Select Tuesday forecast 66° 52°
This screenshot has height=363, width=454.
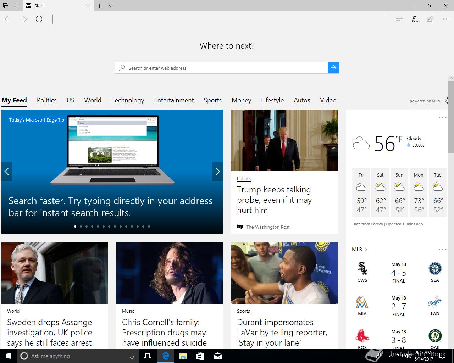[x=438, y=192]
